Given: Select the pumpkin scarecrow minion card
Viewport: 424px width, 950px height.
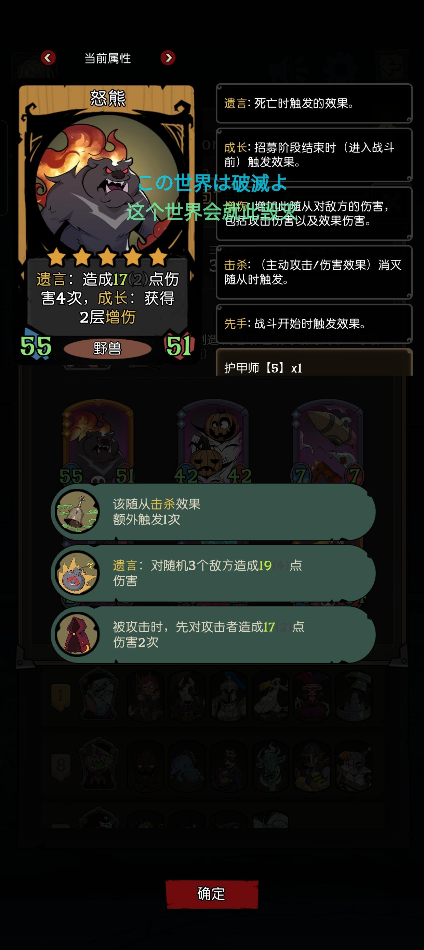Looking at the screenshot, I should pyautogui.click(x=213, y=442).
